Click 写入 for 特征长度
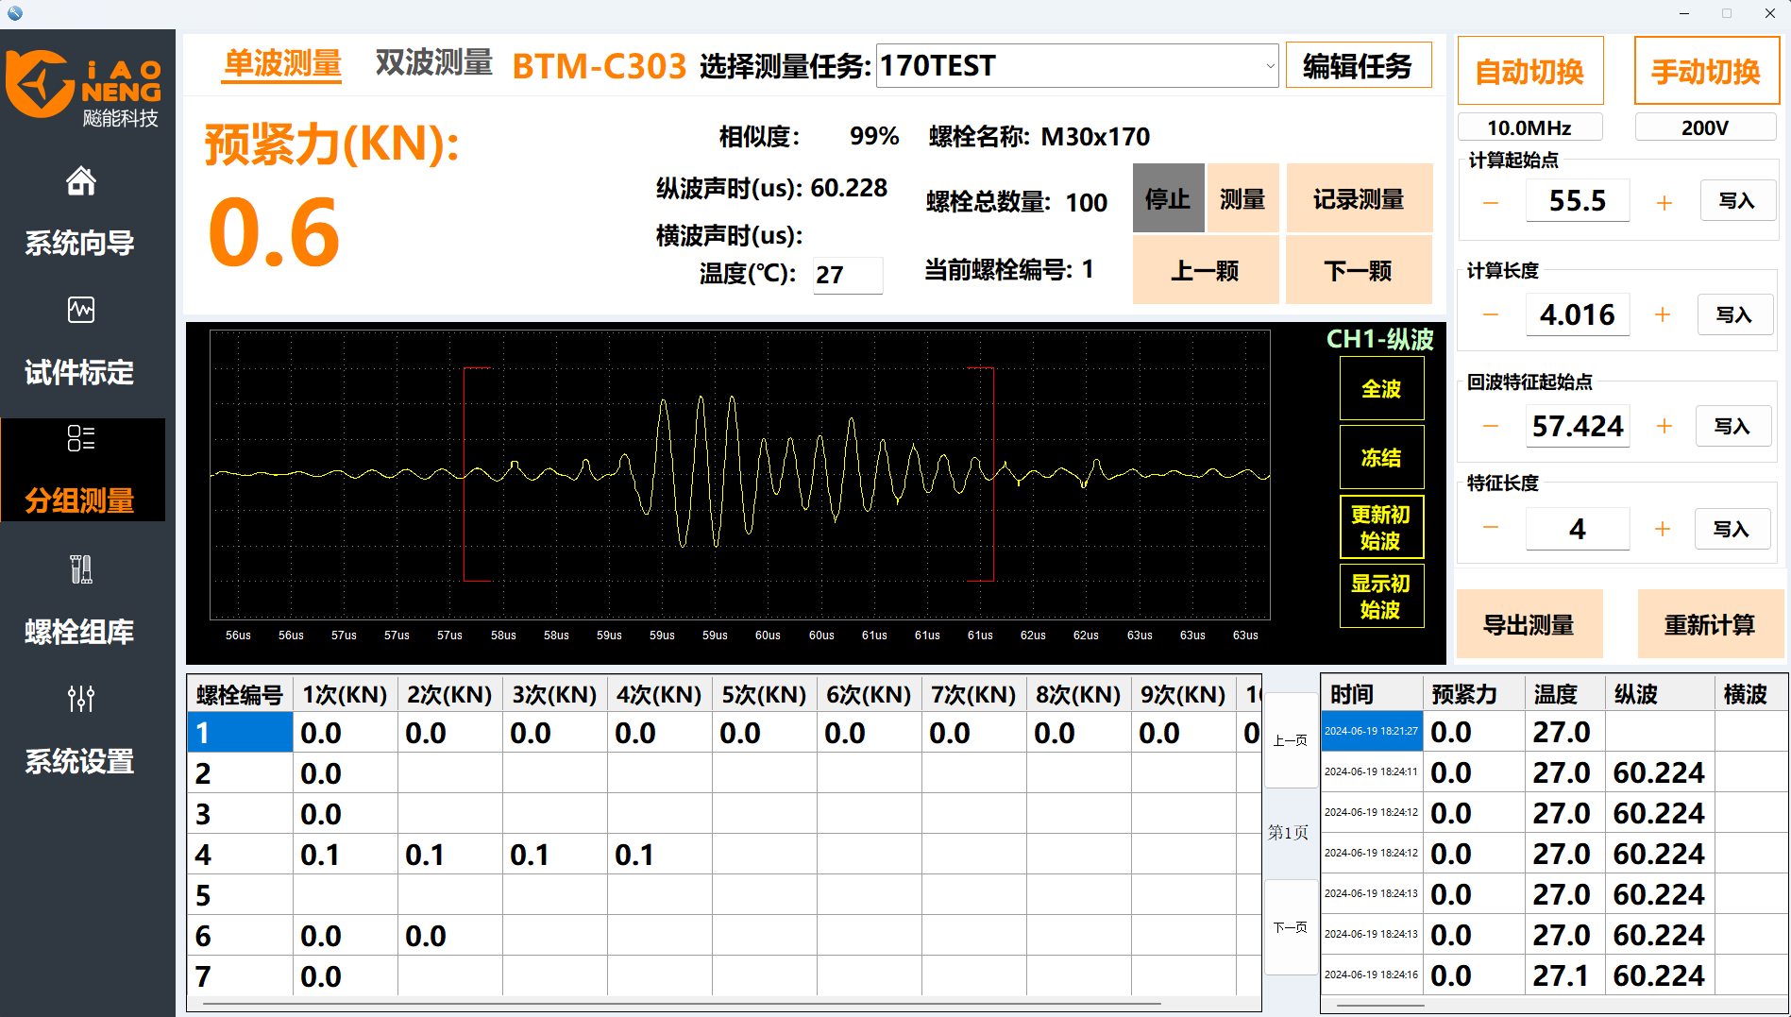The height and width of the screenshot is (1017, 1791). pyautogui.click(x=1732, y=529)
